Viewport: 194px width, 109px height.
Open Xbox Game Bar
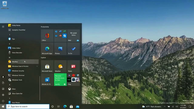(23, 94)
